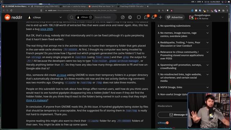Switch to the don't use ~/.cache tab

pos(74,6)
